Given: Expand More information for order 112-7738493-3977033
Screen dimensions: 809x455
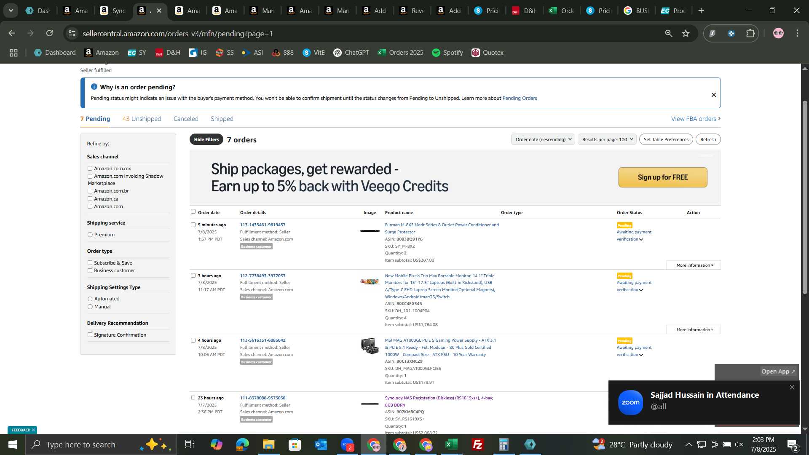Looking at the screenshot, I should [694, 329].
